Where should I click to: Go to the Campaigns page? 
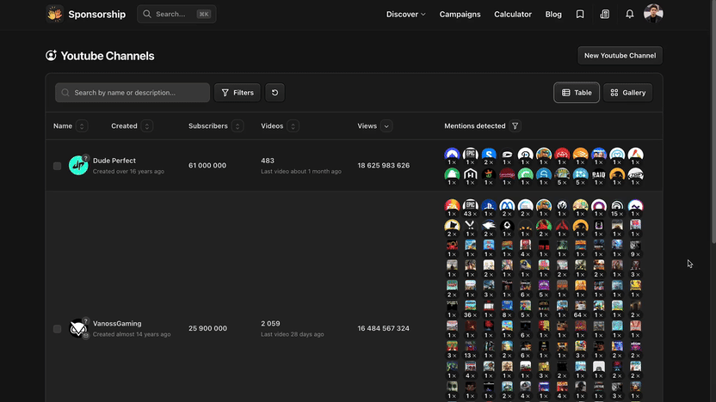coord(460,14)
